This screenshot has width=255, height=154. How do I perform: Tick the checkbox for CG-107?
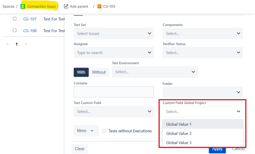pos(15,19)
